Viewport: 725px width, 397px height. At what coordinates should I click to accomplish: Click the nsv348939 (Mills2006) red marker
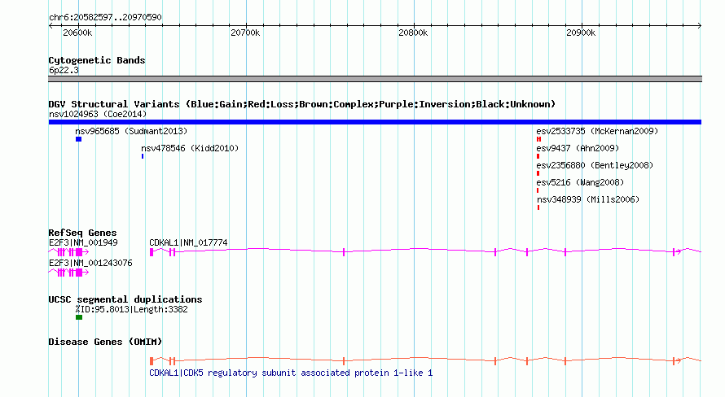[x=538, y=207]
